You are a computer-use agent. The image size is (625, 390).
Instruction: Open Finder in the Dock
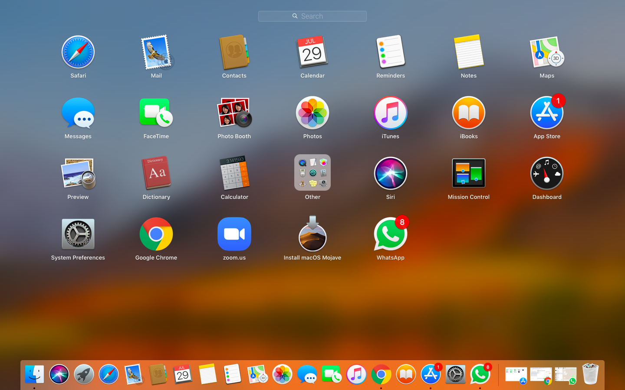pyautogui.click(x=34, y=374)
